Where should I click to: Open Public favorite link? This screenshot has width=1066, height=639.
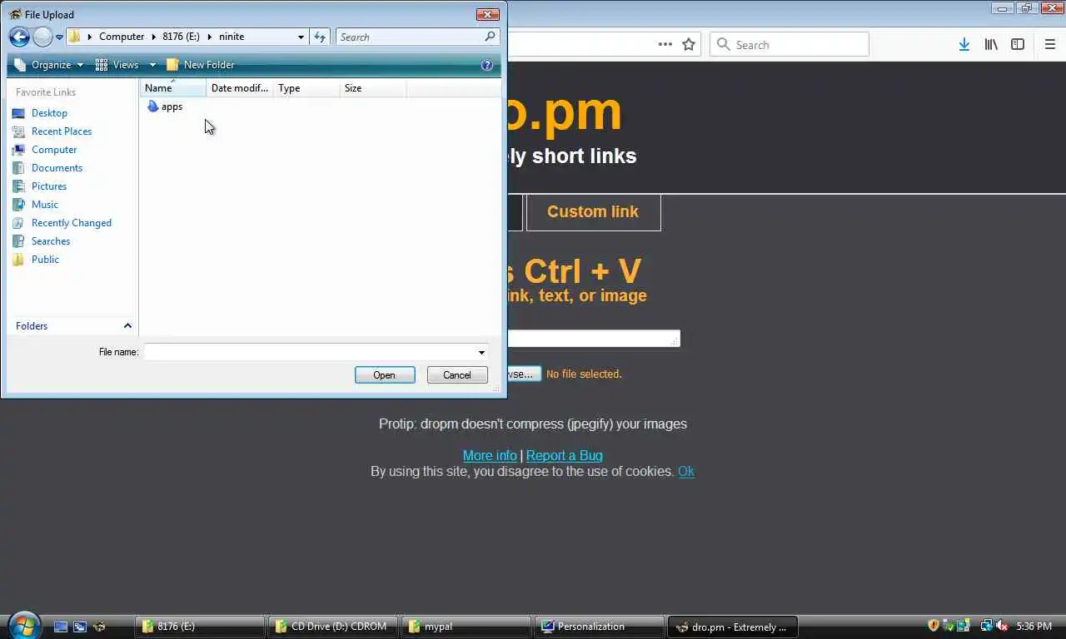pos(45,260)
